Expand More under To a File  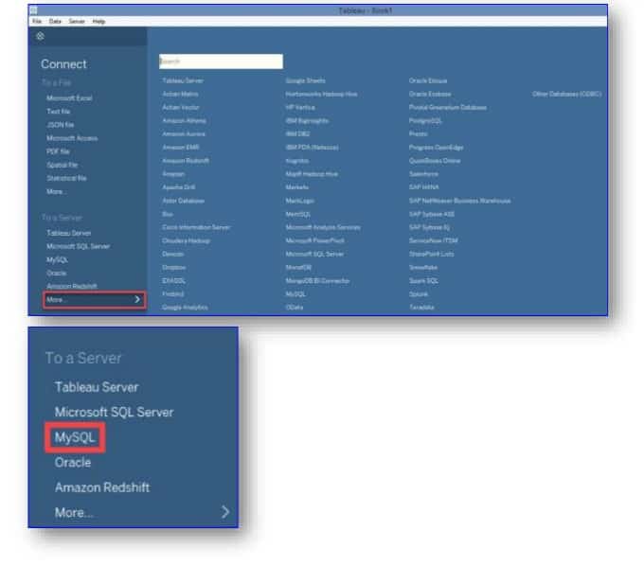56,192
